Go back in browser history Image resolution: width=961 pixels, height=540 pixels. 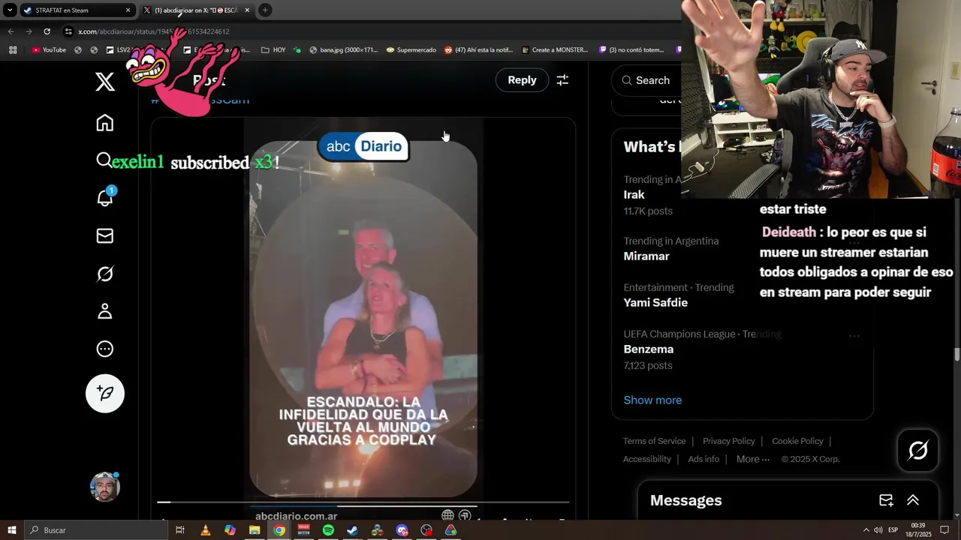tap(11, 31)
